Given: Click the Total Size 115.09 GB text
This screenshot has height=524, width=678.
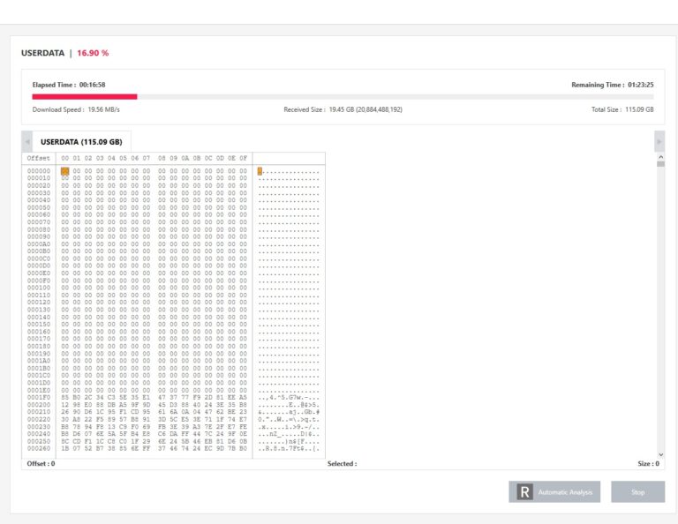Looking at the screenshot, I should pyautogui.click(x=622, y=109).
